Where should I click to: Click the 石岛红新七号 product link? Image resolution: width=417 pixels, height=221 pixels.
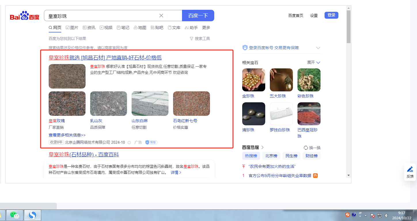[x=185, y=121]
